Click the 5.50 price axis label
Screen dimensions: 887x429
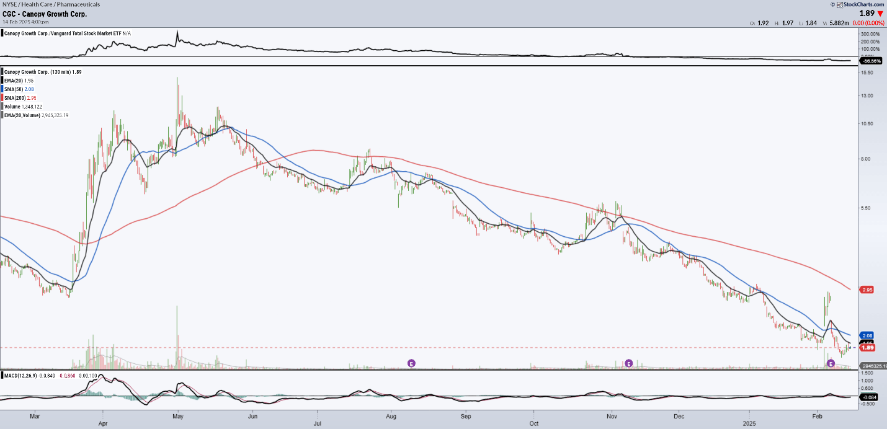click(x=866, y=208)
